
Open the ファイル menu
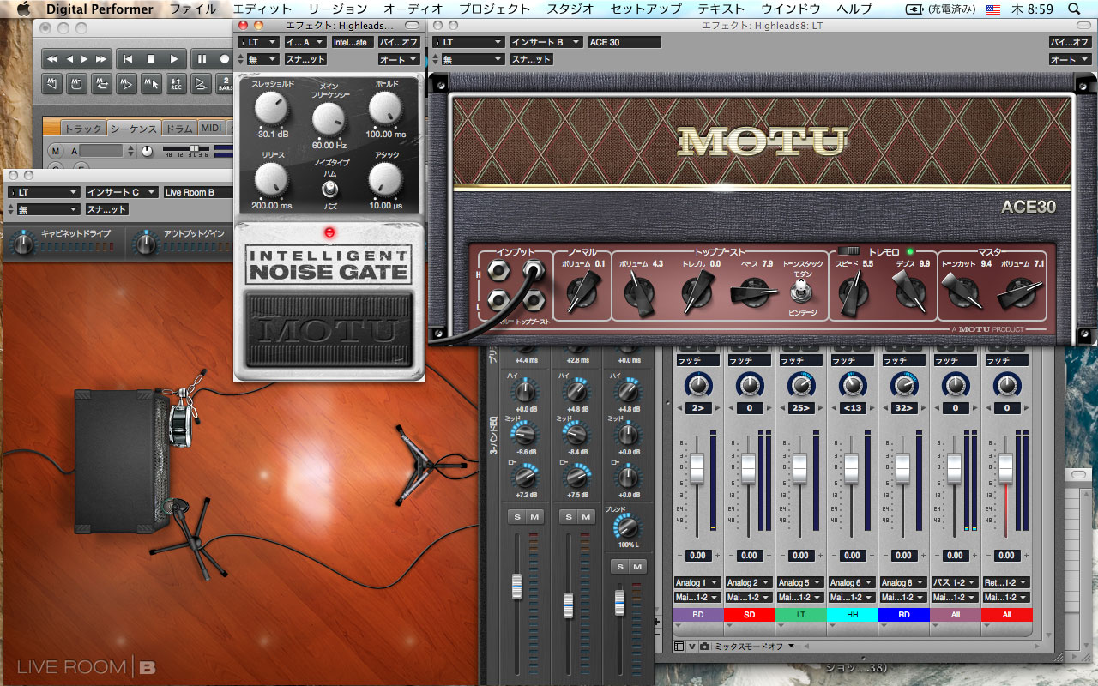tap(193, 9)
